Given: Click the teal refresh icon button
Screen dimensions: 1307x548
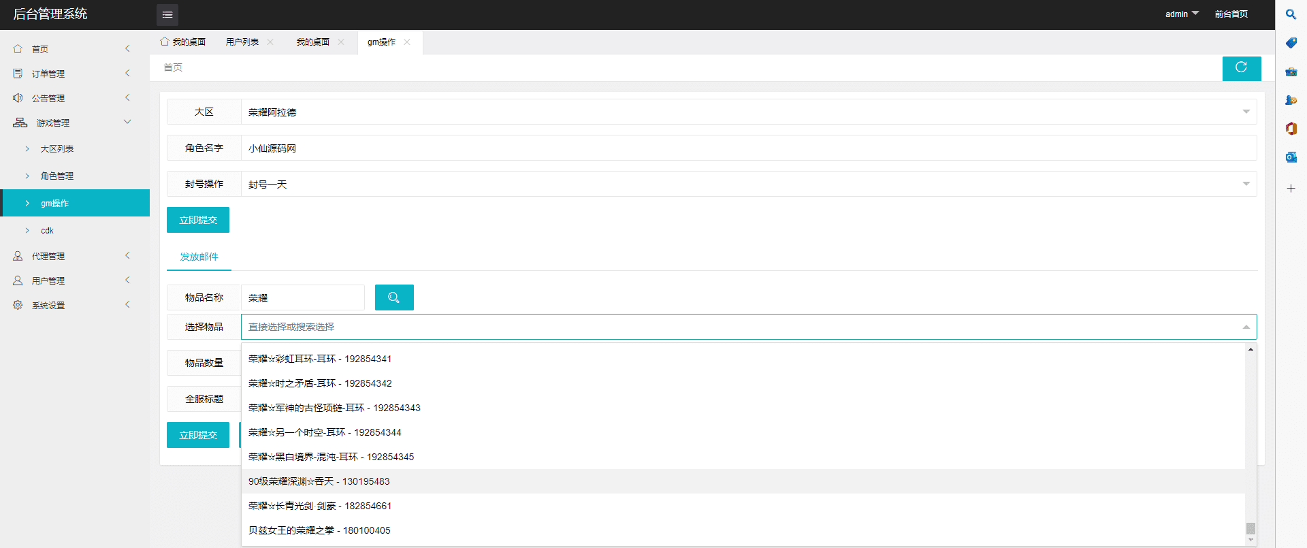Looking at the screenshot, I should 1242,68.
